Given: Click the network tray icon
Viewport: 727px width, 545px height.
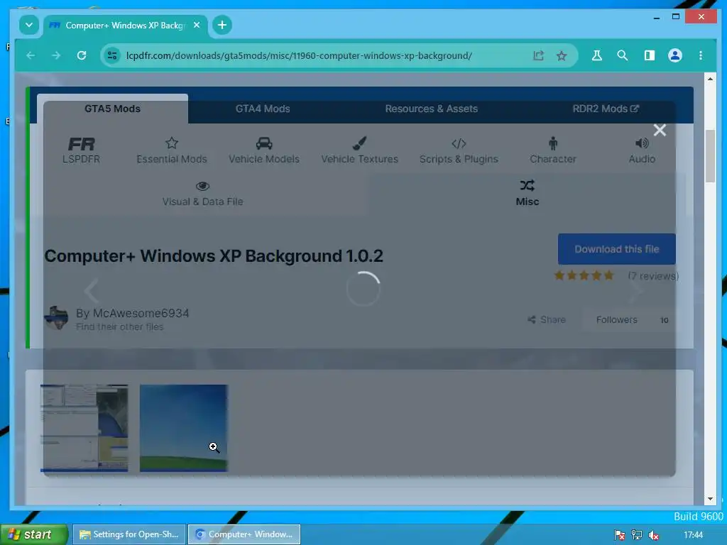Looking at the screenshot, I should point(637,535).
